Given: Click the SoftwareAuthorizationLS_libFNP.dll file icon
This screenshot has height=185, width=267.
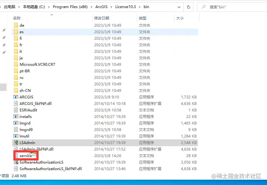Looking at the screenshot, I should pyautogui.click(x=16, y=169).
